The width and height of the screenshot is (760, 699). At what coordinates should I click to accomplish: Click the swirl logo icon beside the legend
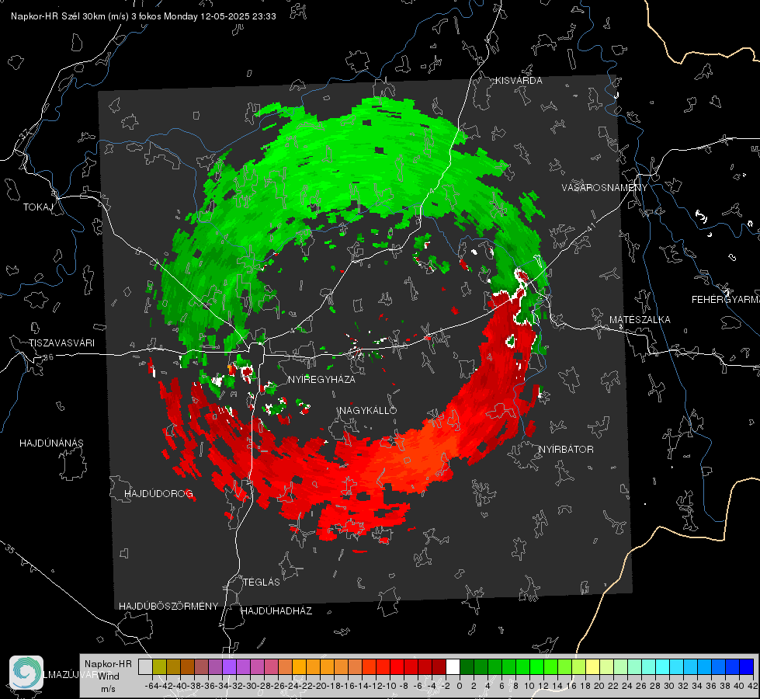26,673
